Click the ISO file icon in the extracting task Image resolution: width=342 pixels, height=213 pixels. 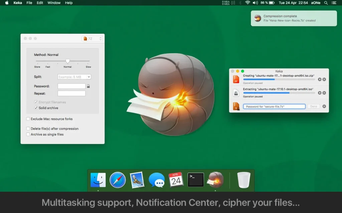click(x=236, y=93)
